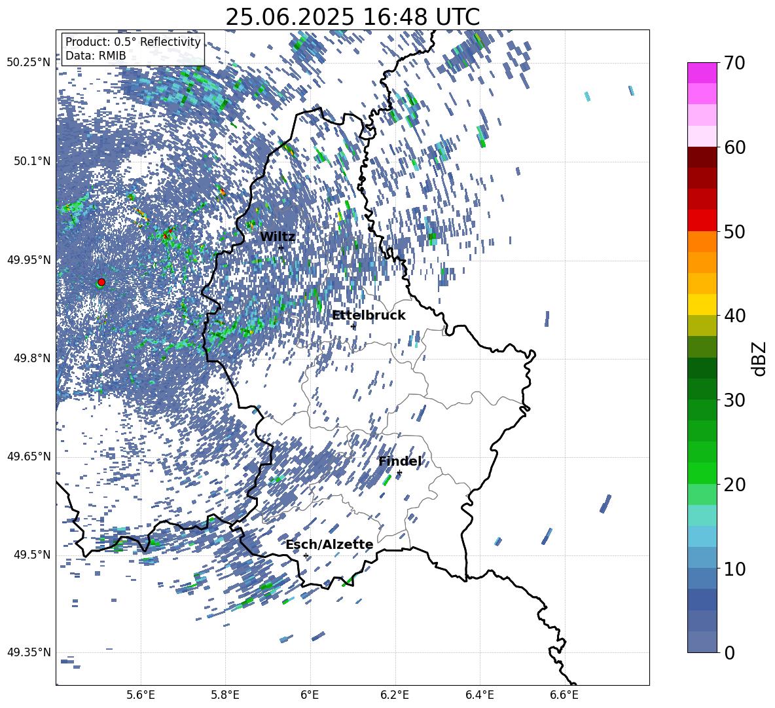This screenshot has height=708, width=775.
Task: Click the 30 colorbar tick label
Action: point(734,400)
